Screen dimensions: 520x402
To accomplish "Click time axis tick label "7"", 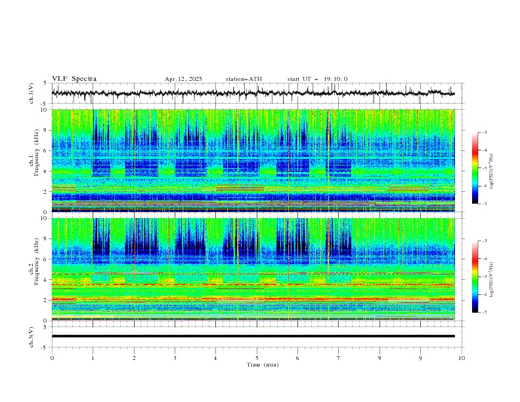I will (339, 358).
